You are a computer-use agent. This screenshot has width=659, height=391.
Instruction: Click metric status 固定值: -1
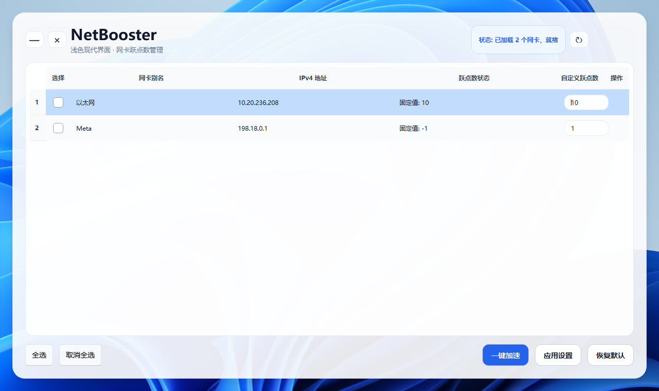coord(413,128)
